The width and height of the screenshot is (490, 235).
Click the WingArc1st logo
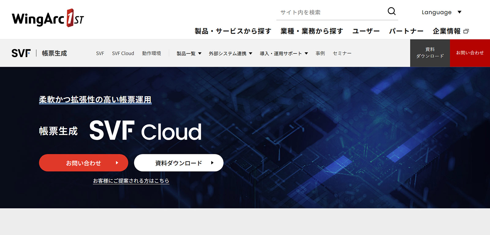(x=47, y=18)
